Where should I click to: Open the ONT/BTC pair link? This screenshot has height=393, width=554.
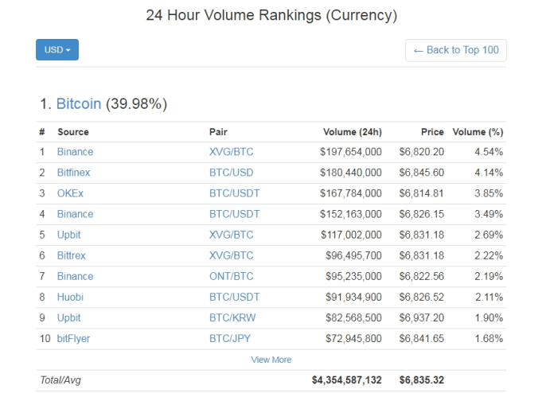tap(232, 277)
